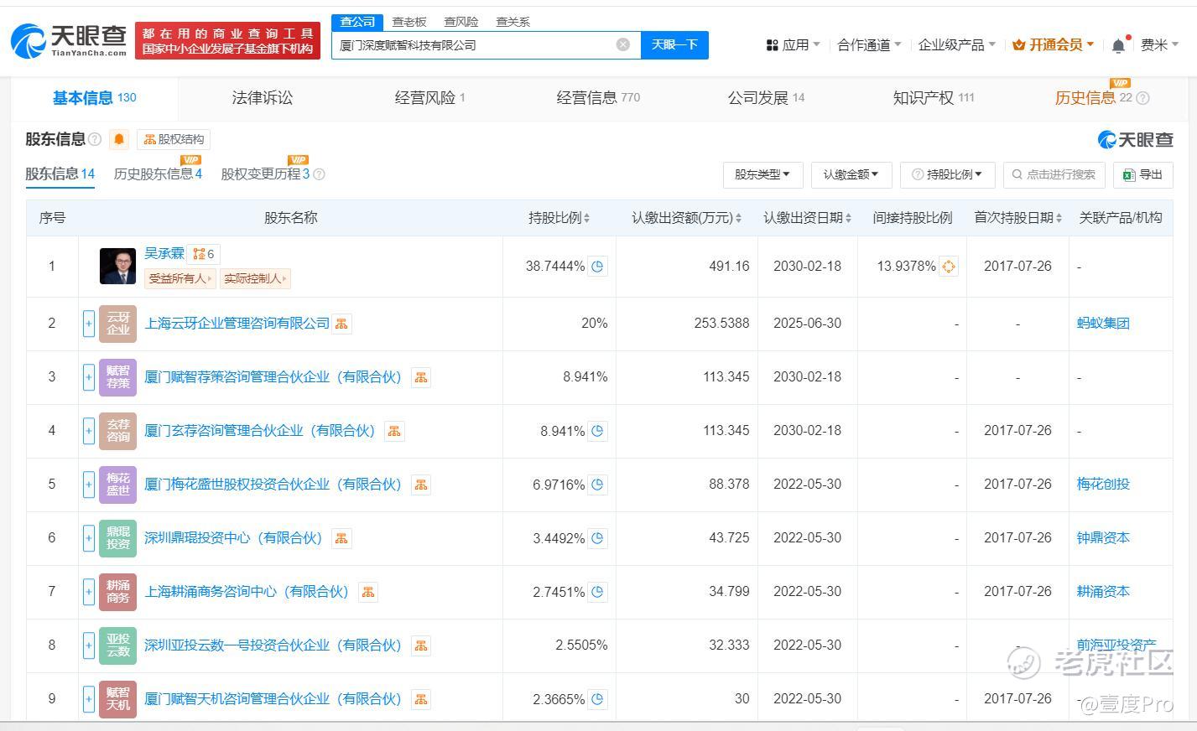Click the shareholder search input field
Viewport: 1197px width, 731px height.
click(x=1060, y=174)
